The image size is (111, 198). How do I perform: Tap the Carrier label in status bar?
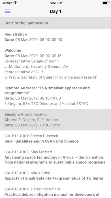7,3
